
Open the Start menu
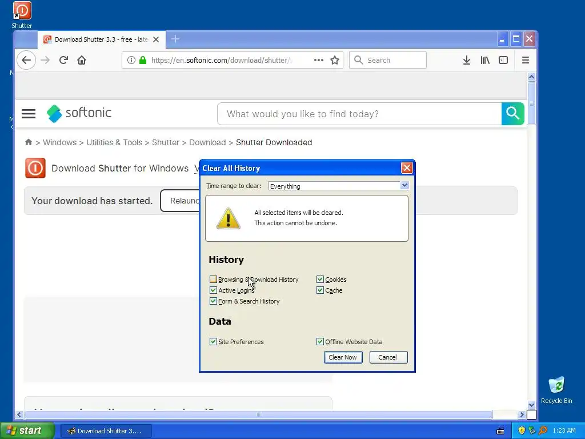click(x=27, y=430)
